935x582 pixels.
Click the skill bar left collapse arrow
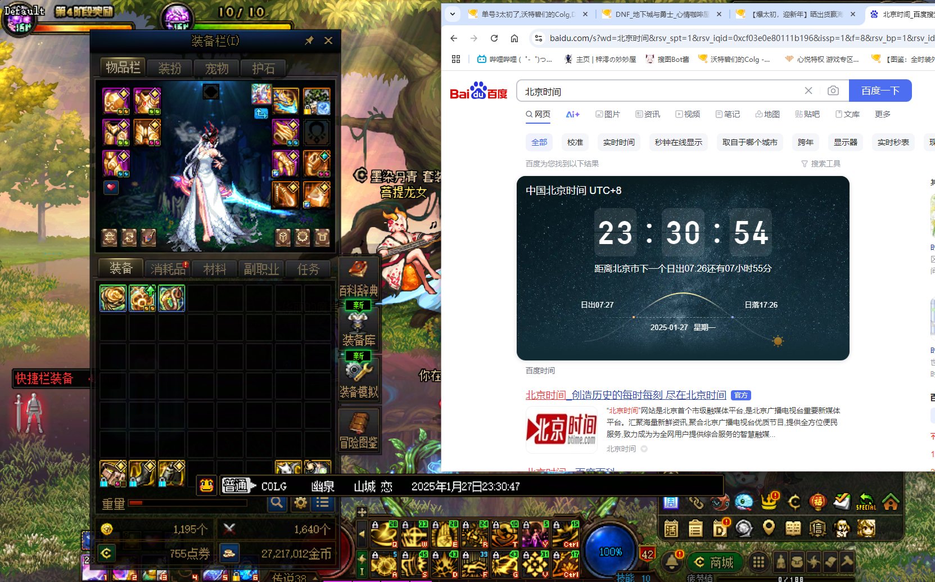(x=362, y=534)
